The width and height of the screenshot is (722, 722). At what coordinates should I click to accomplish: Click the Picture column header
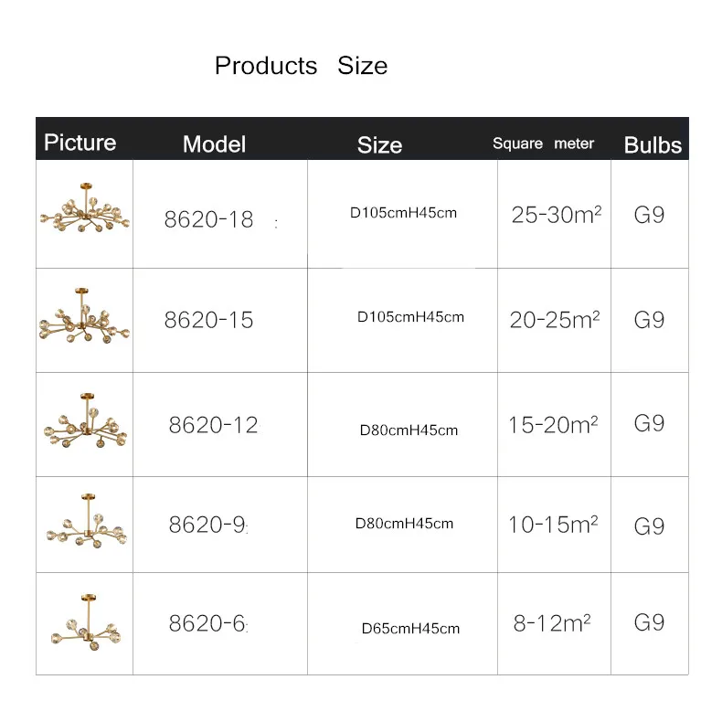[80, 143]
